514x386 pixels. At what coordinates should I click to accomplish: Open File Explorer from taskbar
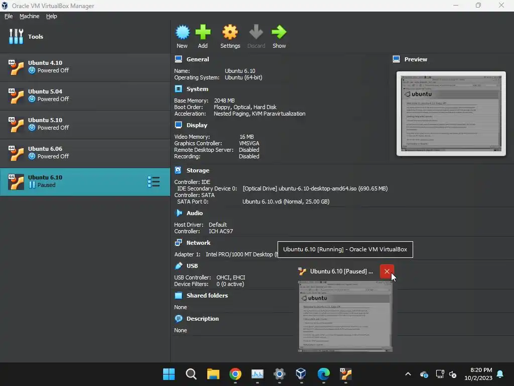click(213, 374)
